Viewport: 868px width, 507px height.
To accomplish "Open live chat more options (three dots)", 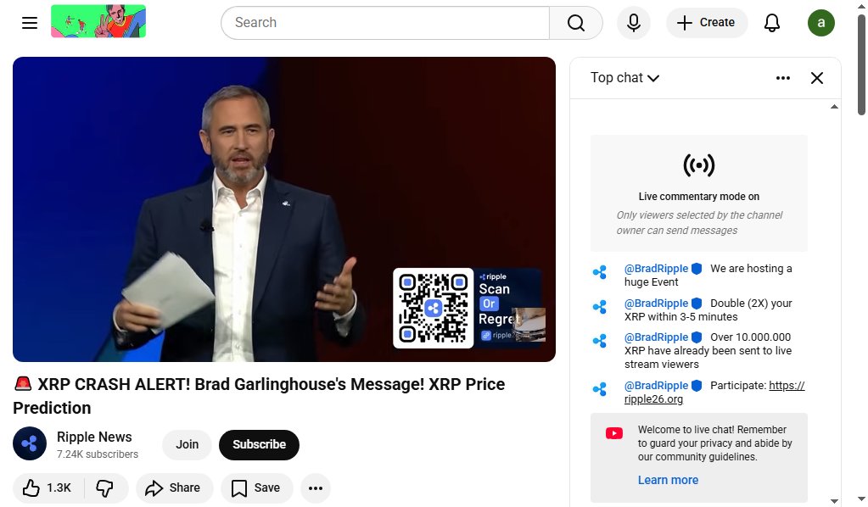I will tap(783, 78).
